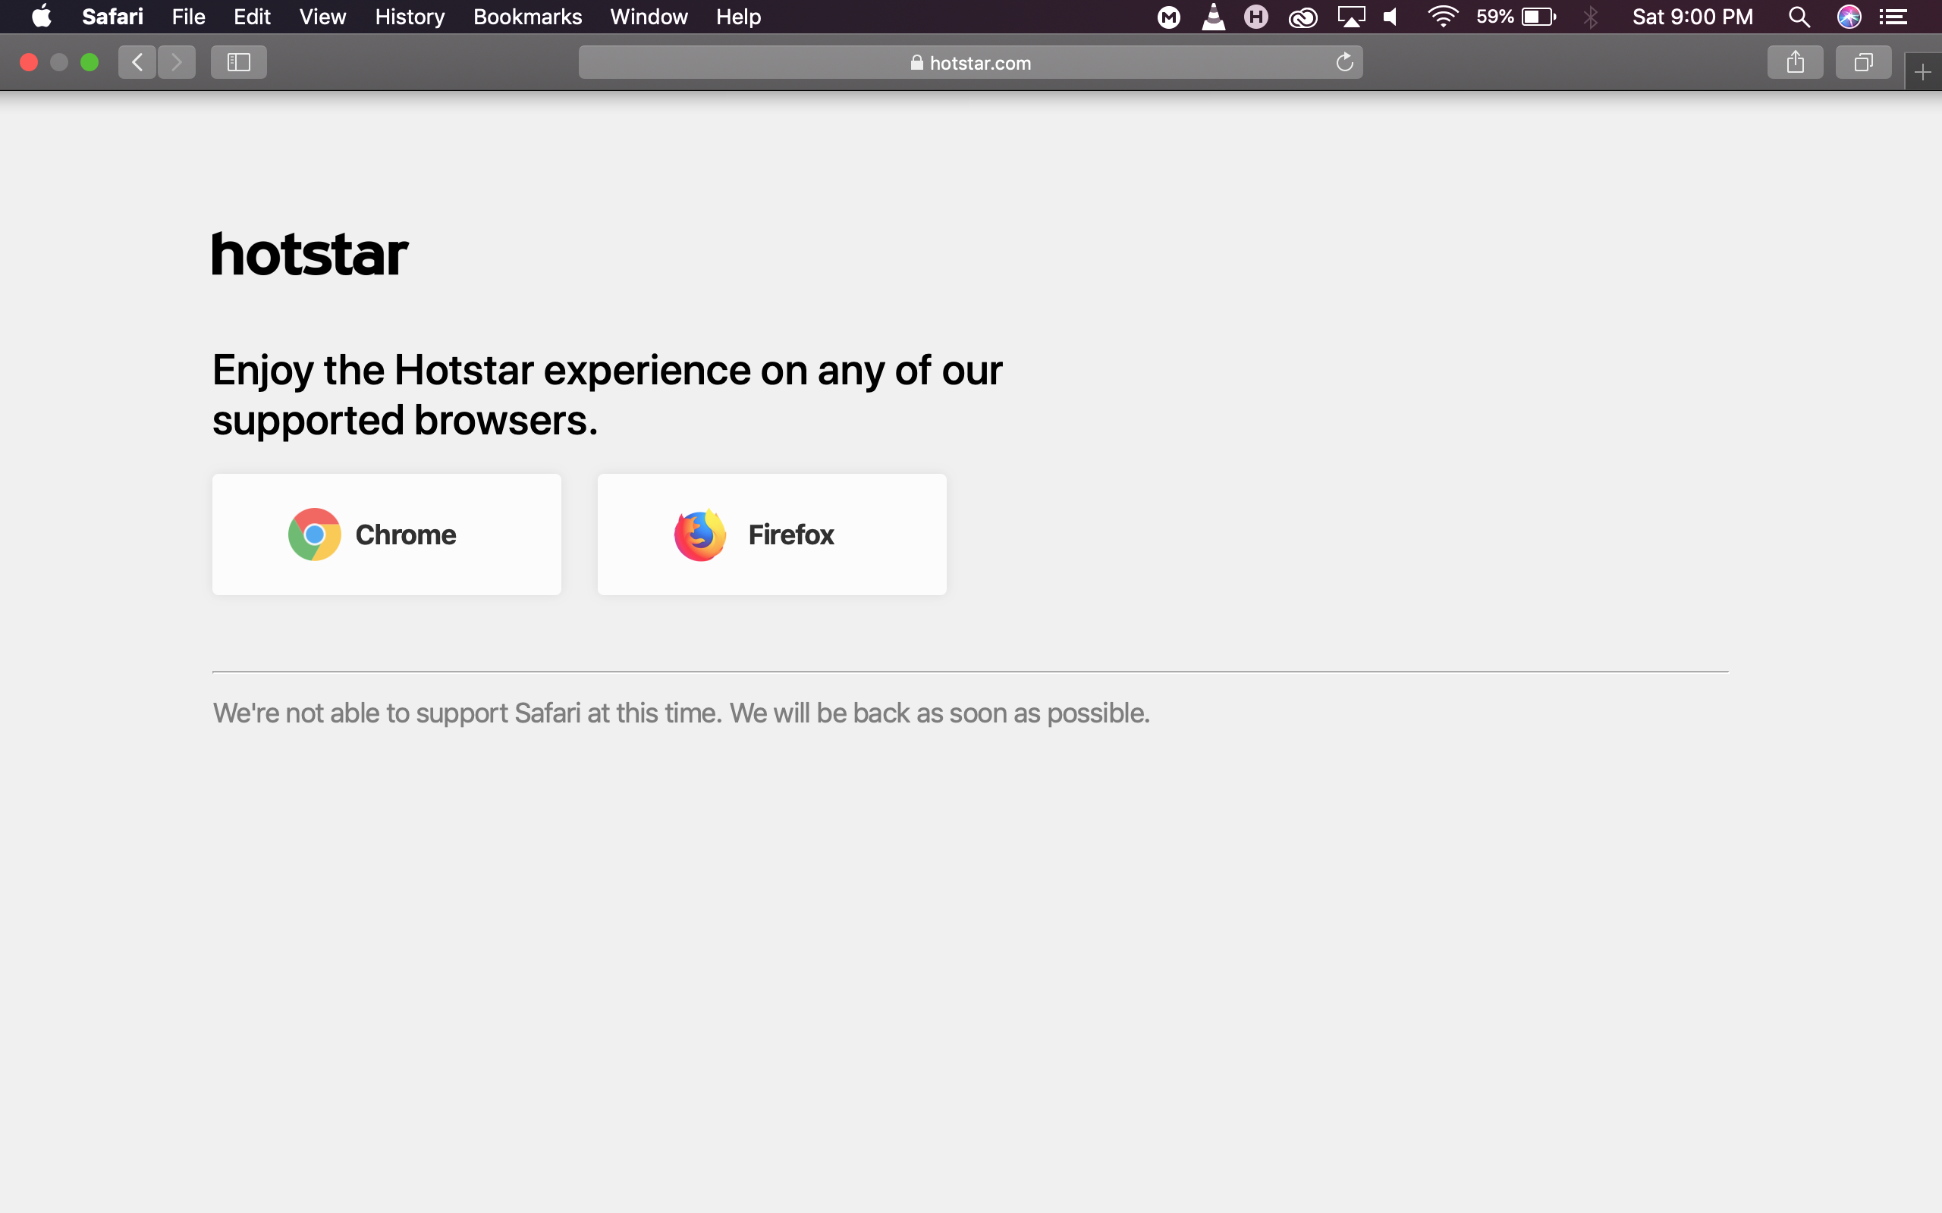Image resolution: width=1942 pixels, height=1213 pixels.
Task: Choose the Firefox browser card
Action: pyautogui.click(x=772, y=534)
